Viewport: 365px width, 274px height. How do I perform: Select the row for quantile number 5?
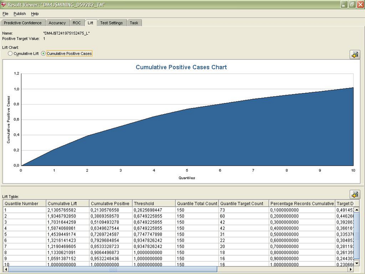(x=24, y=234)
